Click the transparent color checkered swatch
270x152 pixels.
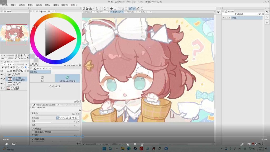pos(34,64)
